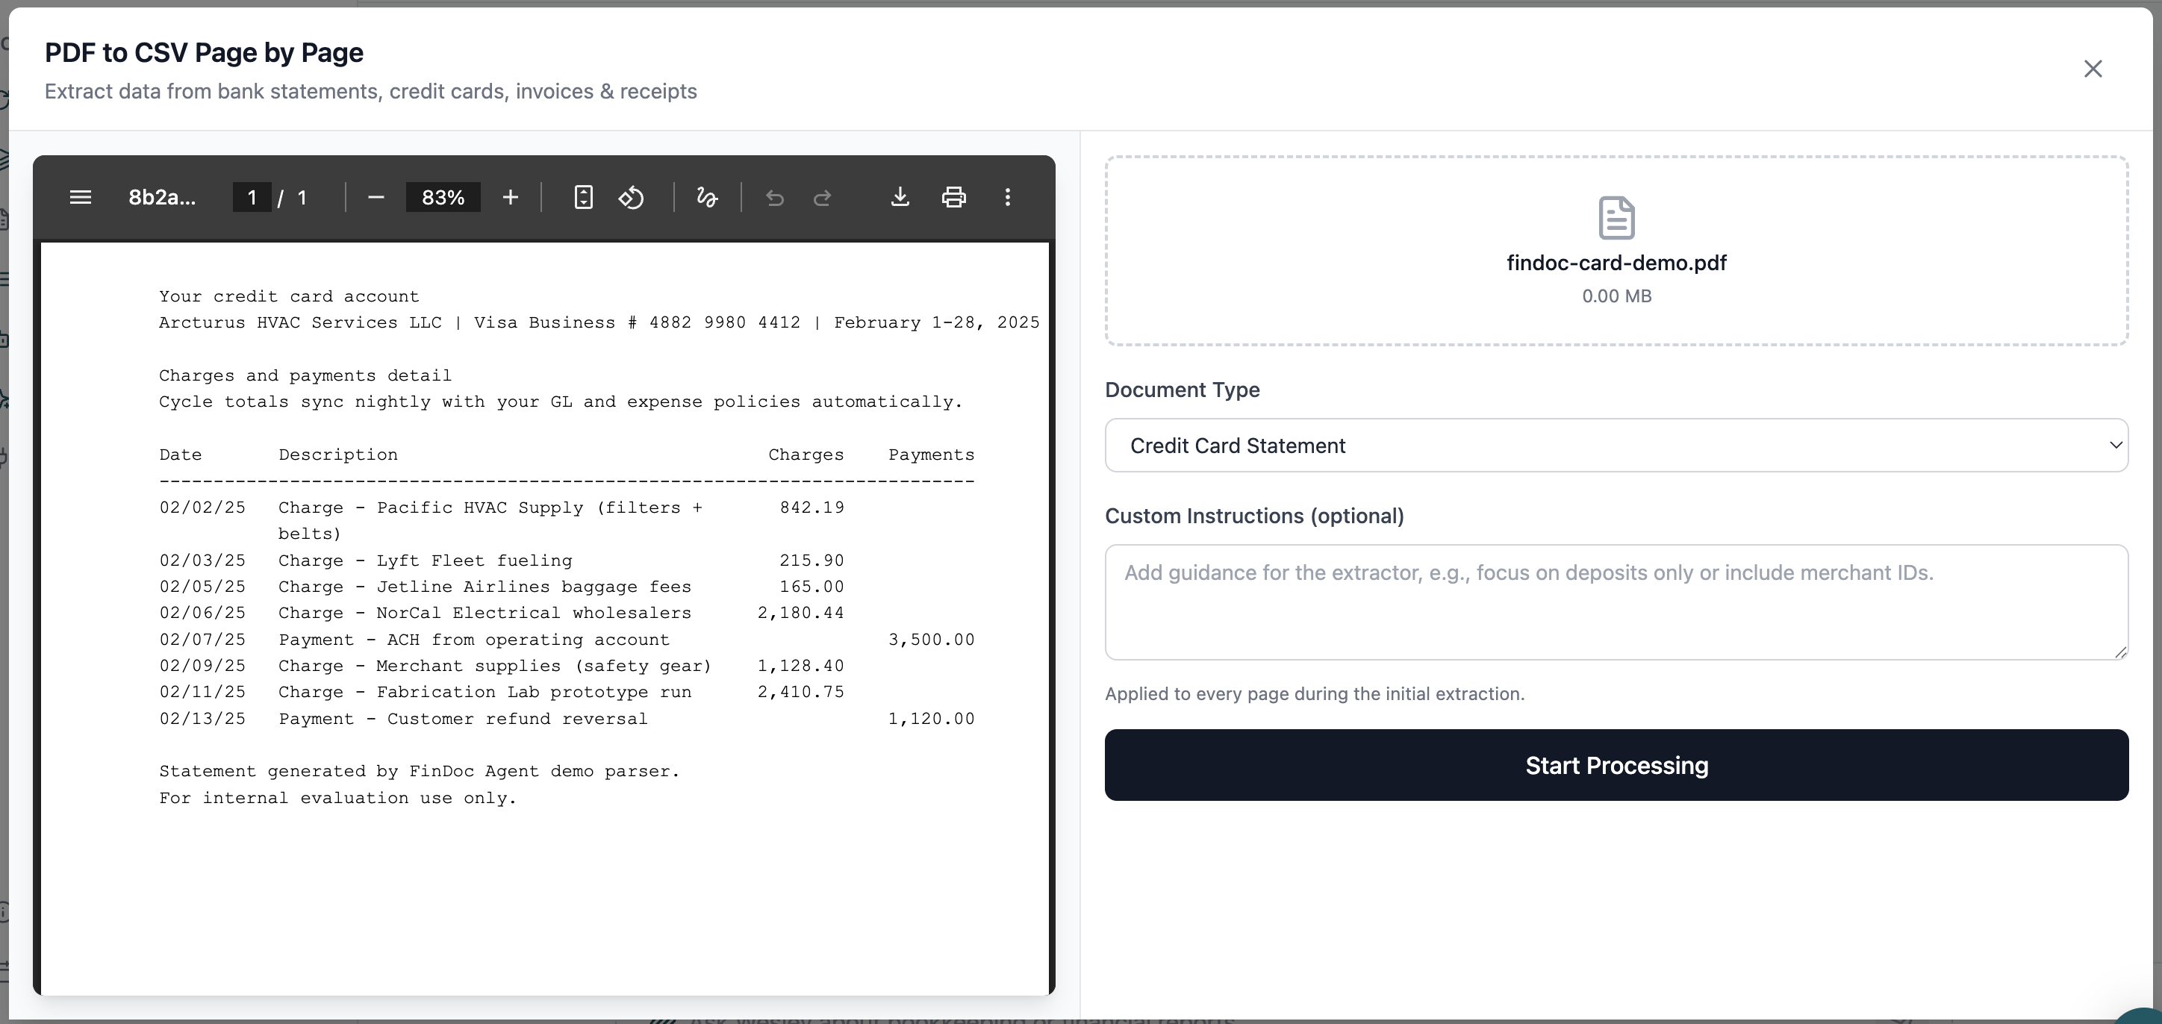Click the undo annotation arrow

[x=775, y=197]
